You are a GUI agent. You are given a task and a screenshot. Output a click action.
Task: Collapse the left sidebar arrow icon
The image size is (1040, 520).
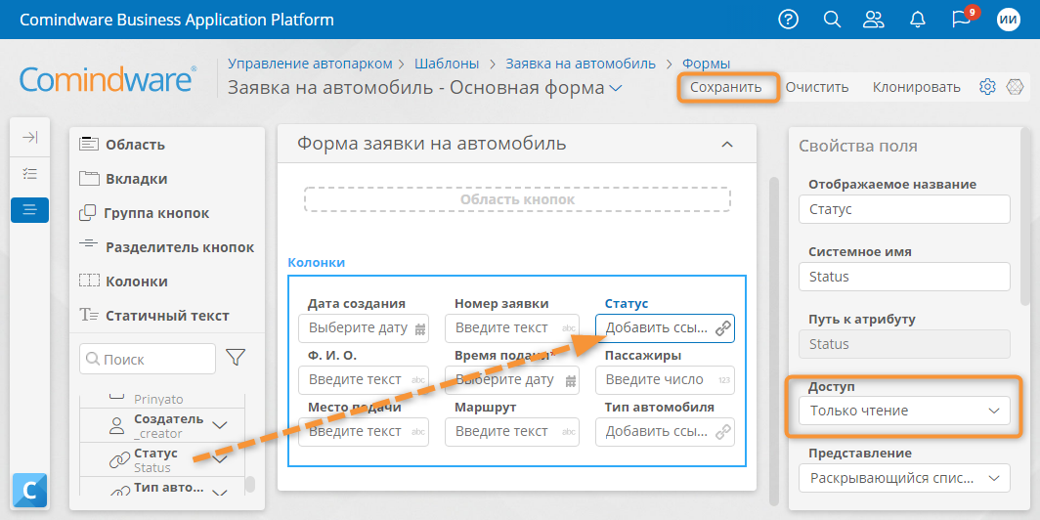[x=30, y=137]
